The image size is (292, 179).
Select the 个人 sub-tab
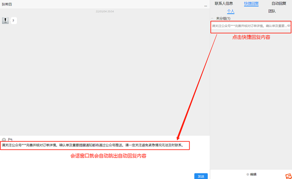tap(230, 11)
